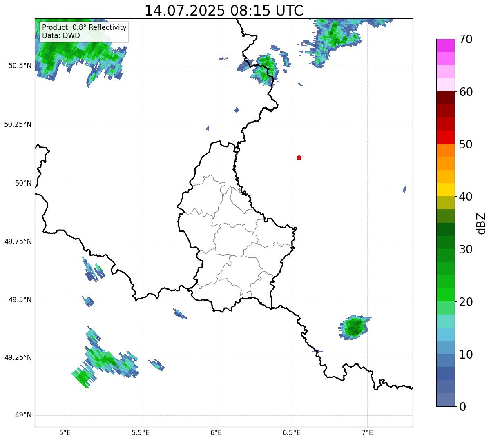Pick the dark maroon colorbar swatch below 60

pos(446,98)
